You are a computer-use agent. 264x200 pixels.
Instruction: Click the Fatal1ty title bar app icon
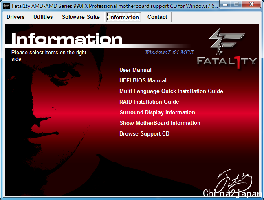coord(7,6)
